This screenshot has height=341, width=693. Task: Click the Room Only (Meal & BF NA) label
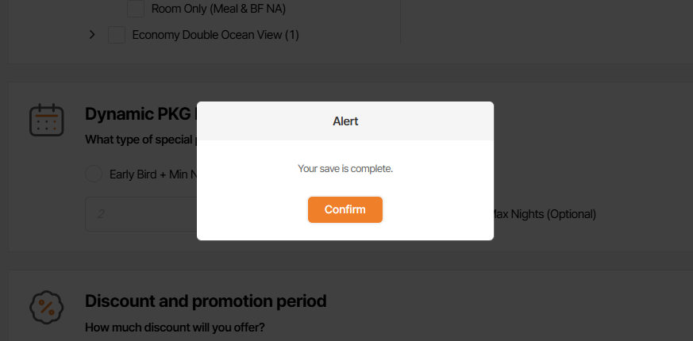click(x=218, y=10)
